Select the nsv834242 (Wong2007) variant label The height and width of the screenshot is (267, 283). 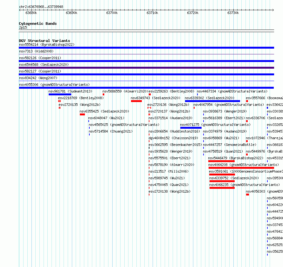click(x=38, y=78)
